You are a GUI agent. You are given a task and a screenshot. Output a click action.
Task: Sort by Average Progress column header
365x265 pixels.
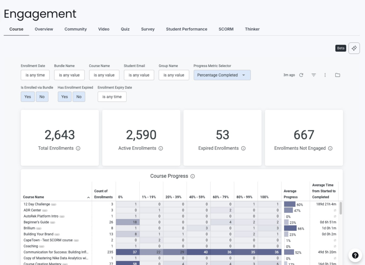click(x=291, y=194)
